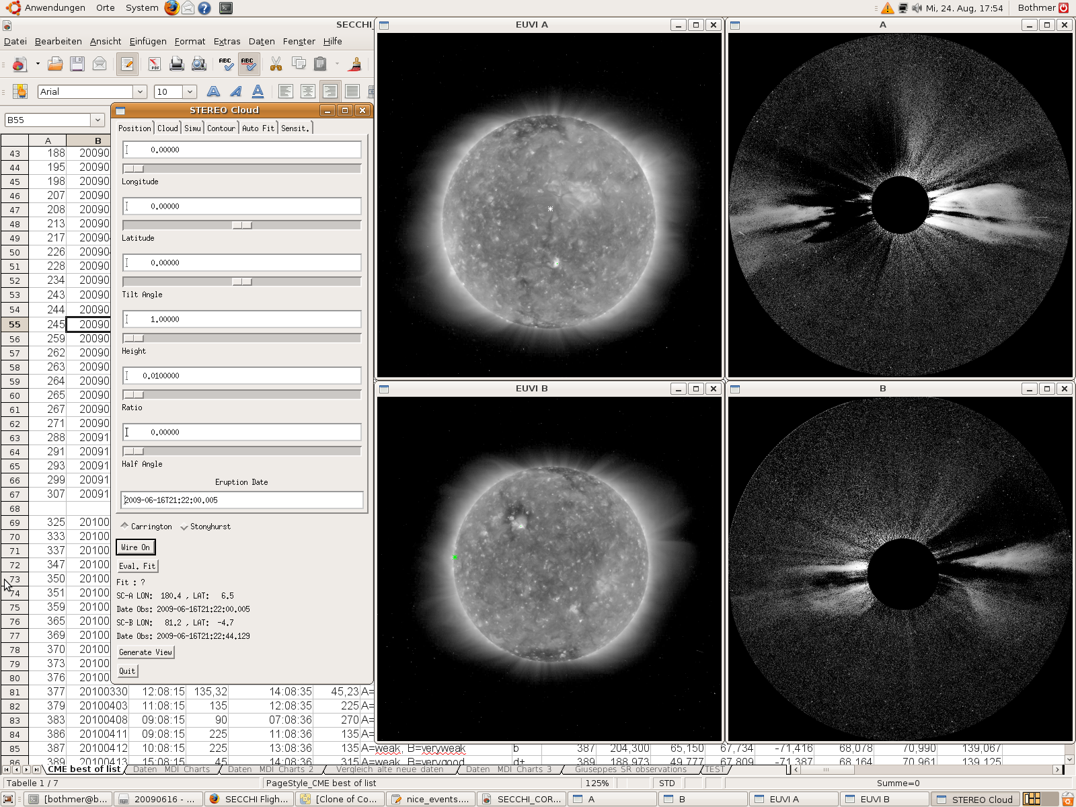Click the Longitude slider handle
The width and height of the screenshot is (1076, 807).
pyautogui.click(x=134, y=169)
